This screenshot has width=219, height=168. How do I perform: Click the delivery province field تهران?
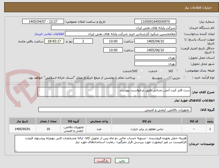point(155,57)
